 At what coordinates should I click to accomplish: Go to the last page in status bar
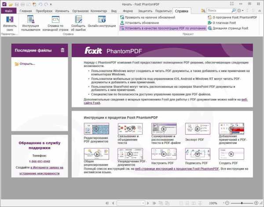pyautogui.click(x=154, y=203)
